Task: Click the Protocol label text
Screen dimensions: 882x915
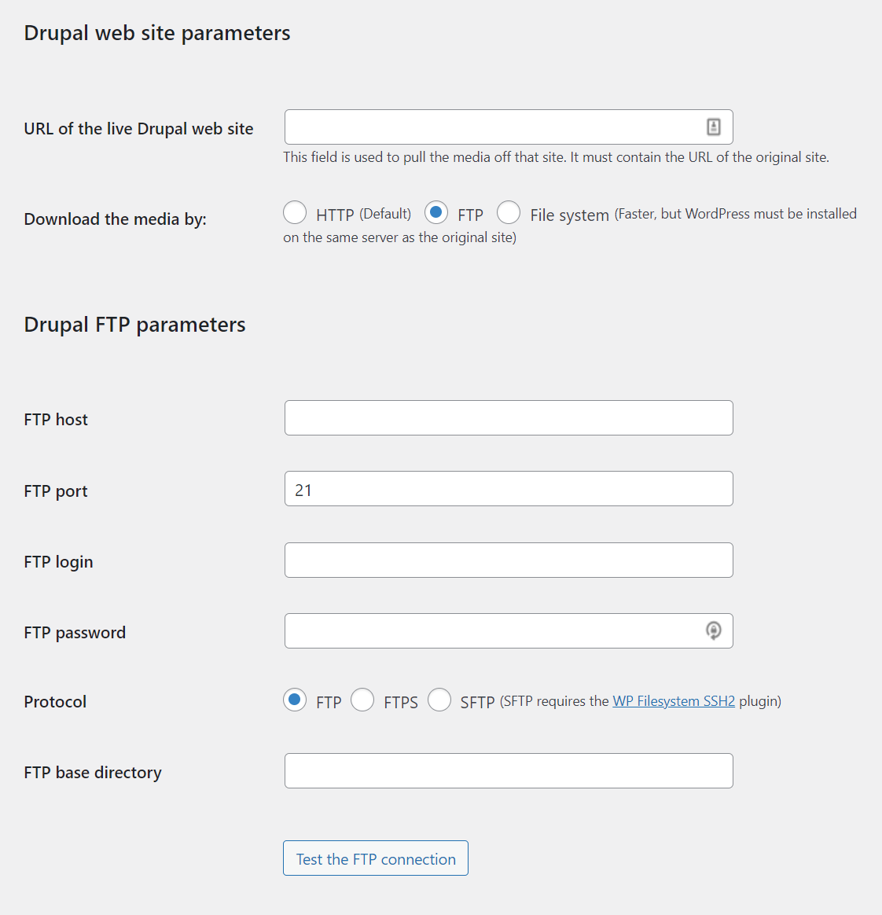Action: click(55, 701)
